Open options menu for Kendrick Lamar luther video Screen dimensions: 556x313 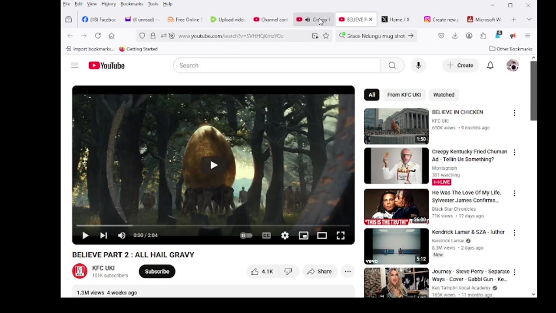click(514, 233)
